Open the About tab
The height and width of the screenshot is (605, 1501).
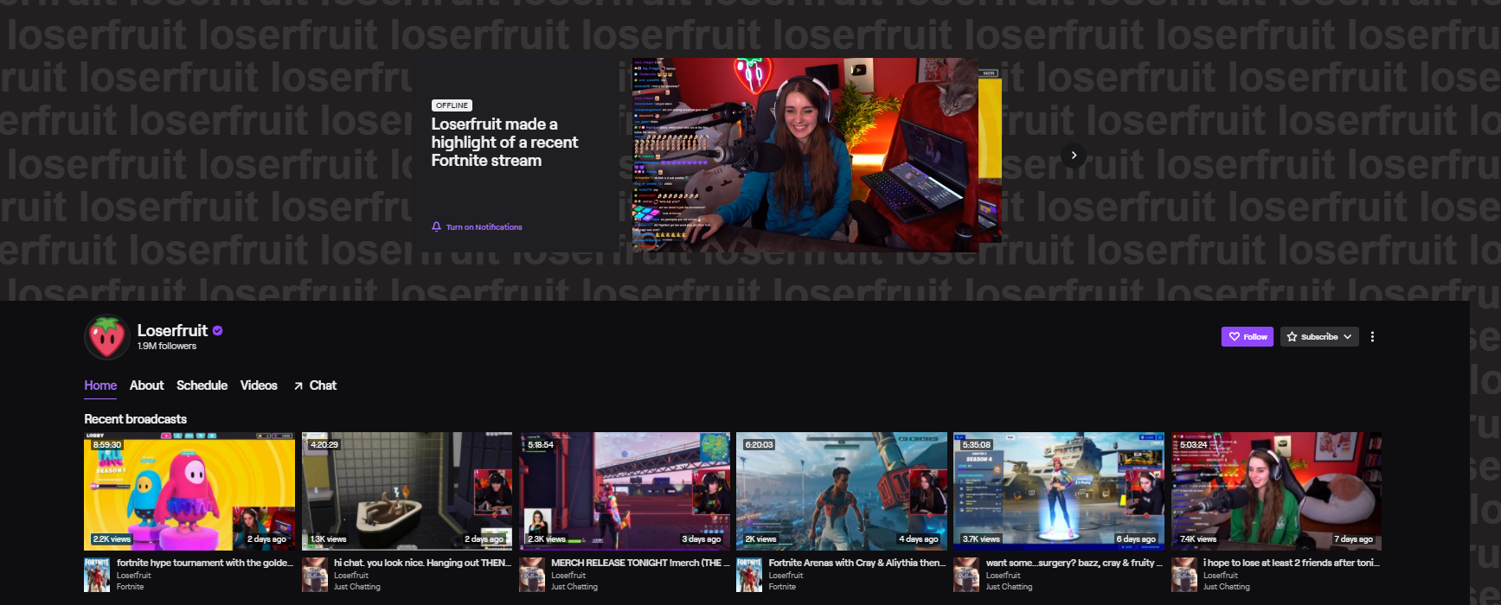click(x=146, y=385)
